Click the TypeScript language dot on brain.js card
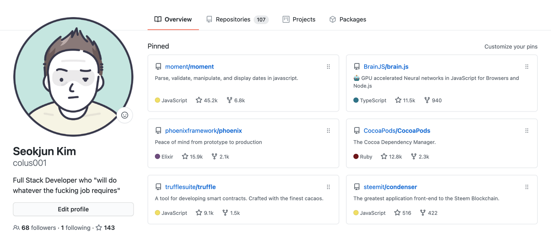This screenshot has height=235, width=551. (356, 100)
